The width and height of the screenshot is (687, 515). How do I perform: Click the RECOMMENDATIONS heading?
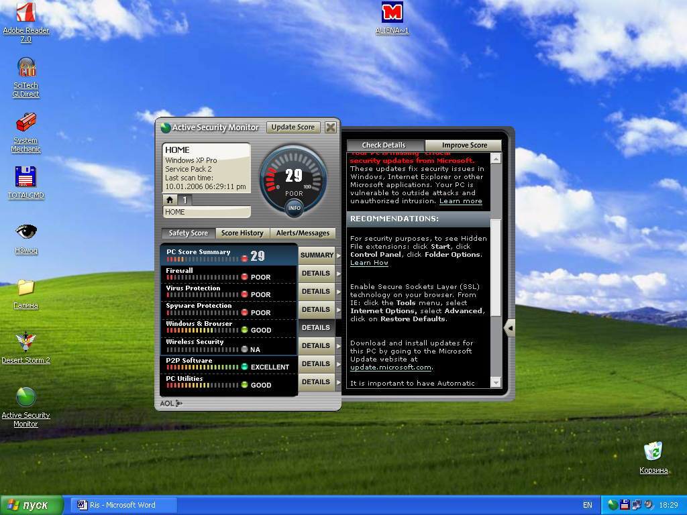click(x=394, y=219)
